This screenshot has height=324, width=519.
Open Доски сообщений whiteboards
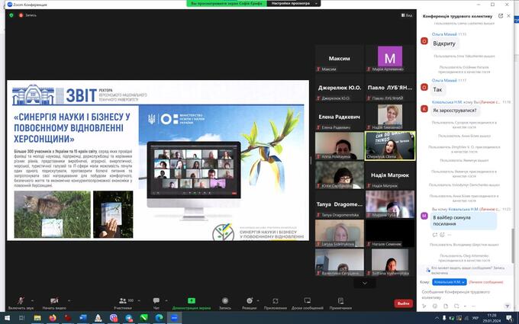[308, 301]
